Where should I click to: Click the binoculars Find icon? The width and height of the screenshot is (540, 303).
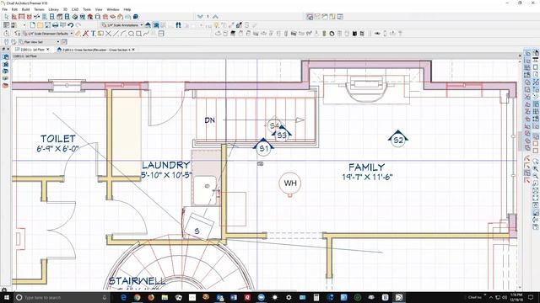(x=178, y=25)
